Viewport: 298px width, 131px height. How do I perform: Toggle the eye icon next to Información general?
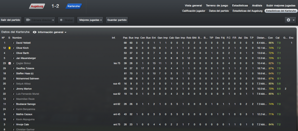point(35,32)
